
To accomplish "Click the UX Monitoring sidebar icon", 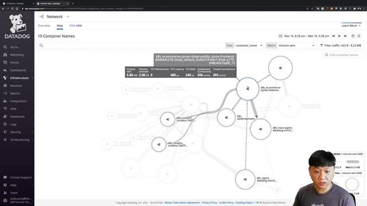I will click(5, 140).
